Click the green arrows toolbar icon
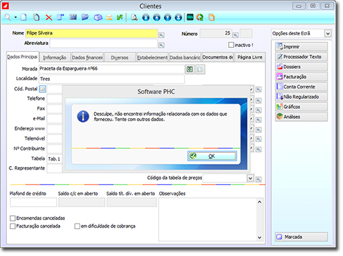343x256 pixels. pos(120,17)
